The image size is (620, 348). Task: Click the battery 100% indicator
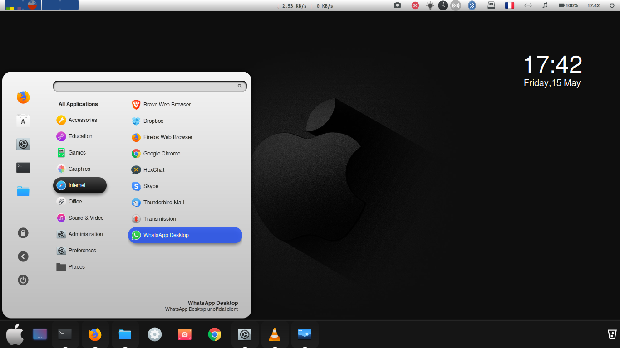568,5
